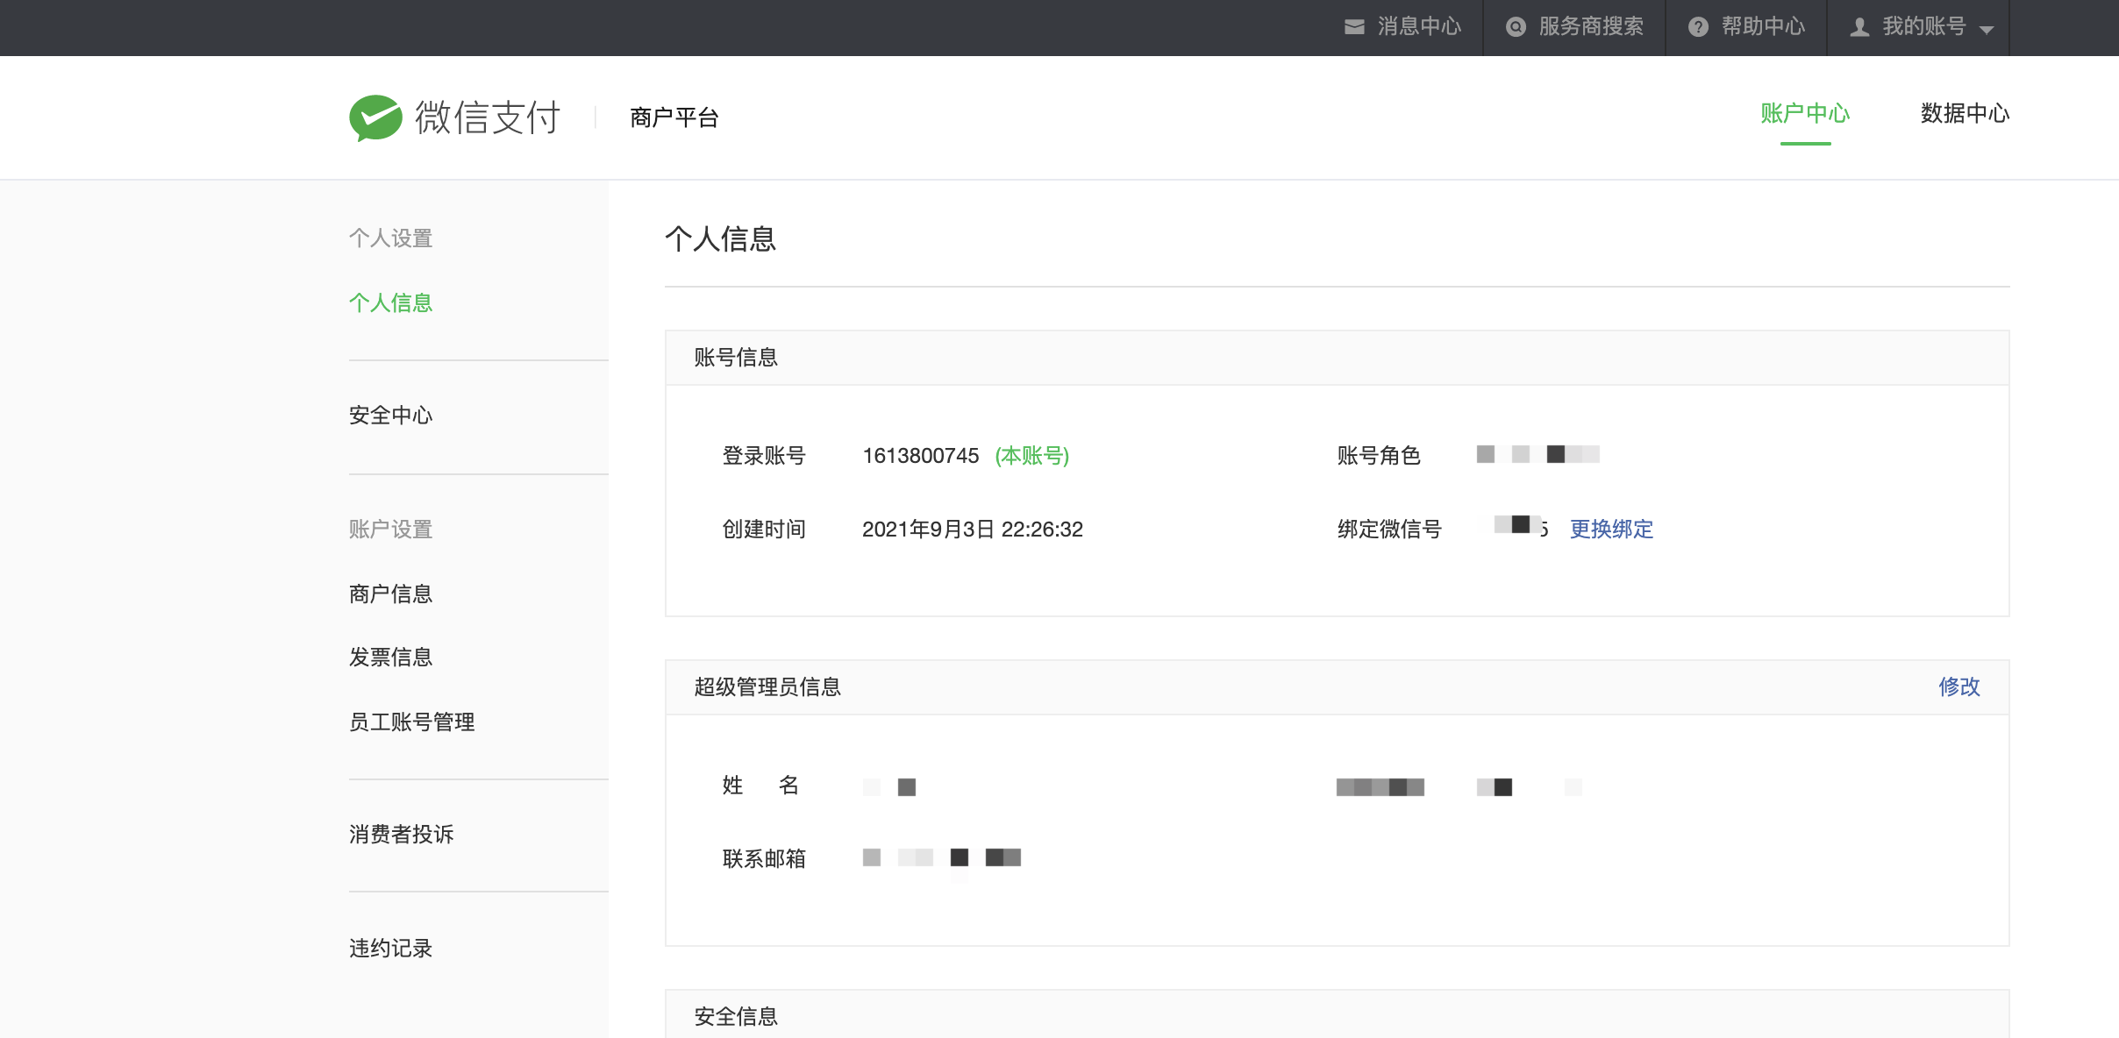Click the service provider search icon
Screen dimensions: 2119x1038
click(1516, 27)
